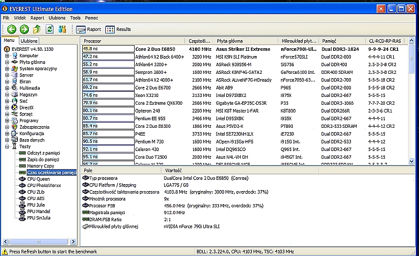Click the Raport toolbar button
Image resolution: width=419 pixels, height=256 pixels.
coord(89,29)
